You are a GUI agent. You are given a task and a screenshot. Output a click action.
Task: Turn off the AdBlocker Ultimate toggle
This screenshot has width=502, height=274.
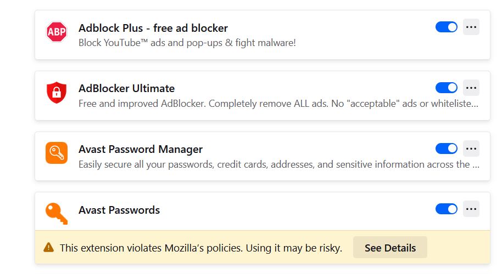[x=447, y=88]
